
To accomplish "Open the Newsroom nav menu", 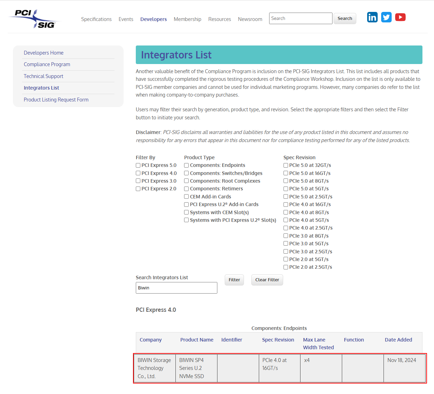I will (250, 19).
